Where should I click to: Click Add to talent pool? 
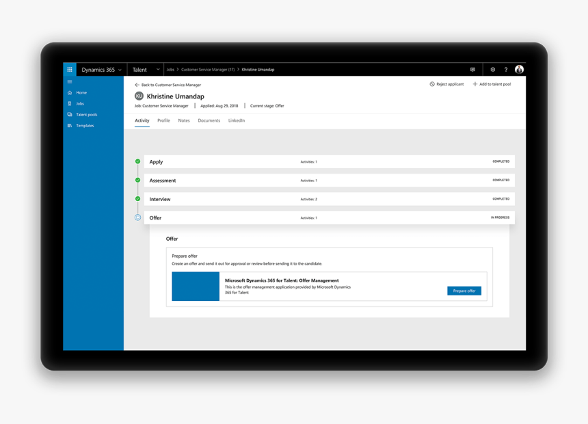click(492, 84)
